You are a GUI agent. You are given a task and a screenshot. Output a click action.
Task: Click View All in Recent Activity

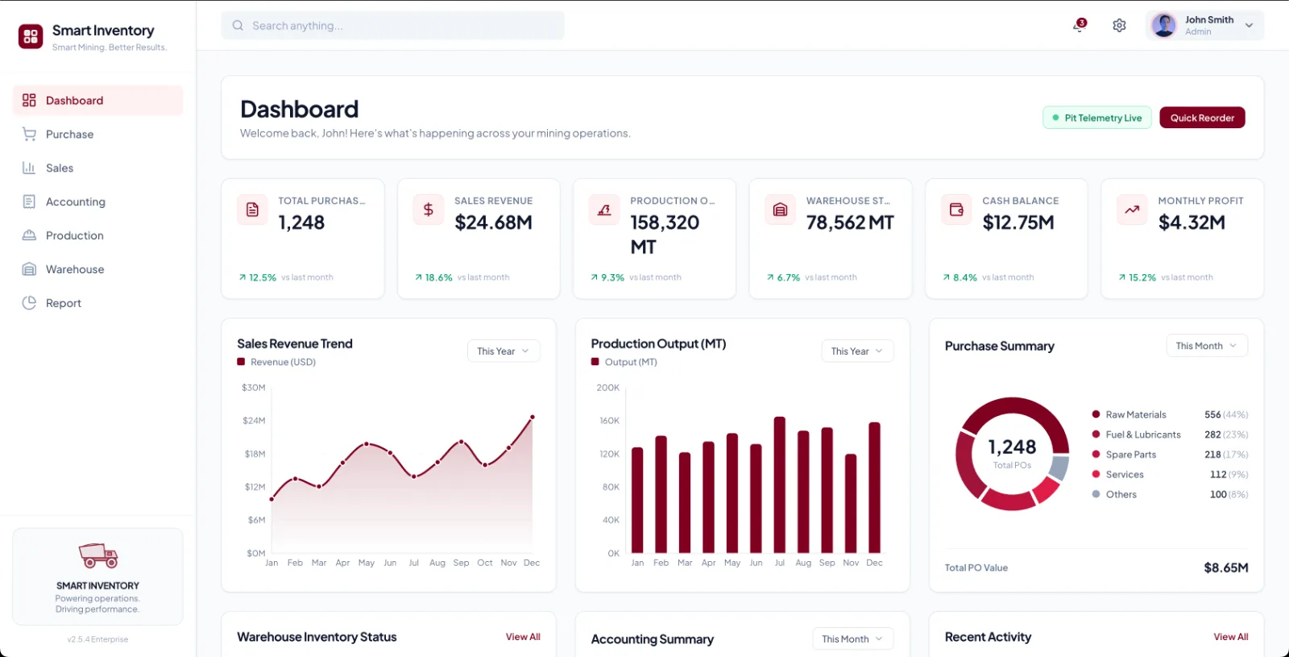tap(1231, 637)
